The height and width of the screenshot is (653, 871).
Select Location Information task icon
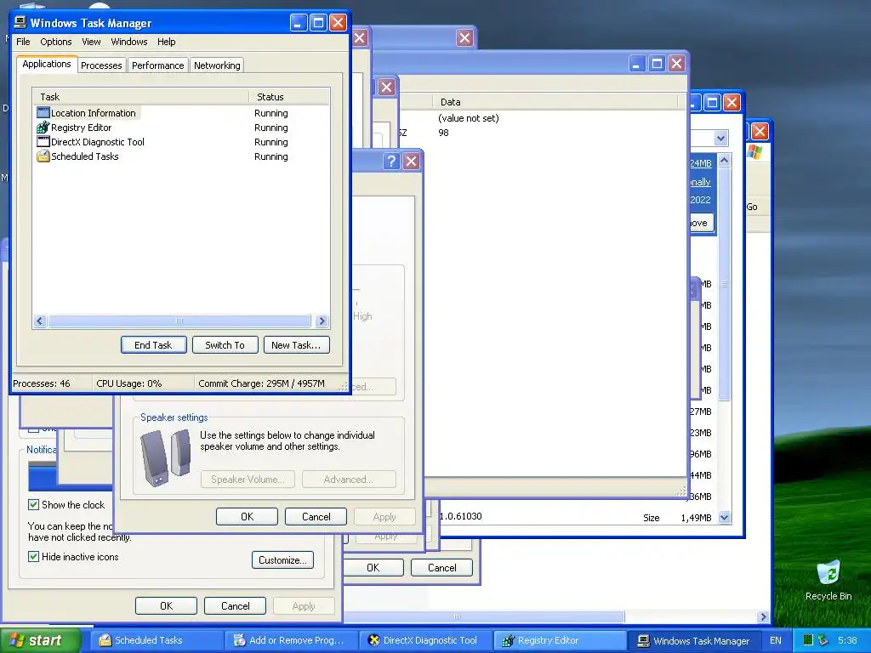click(43, 113)
